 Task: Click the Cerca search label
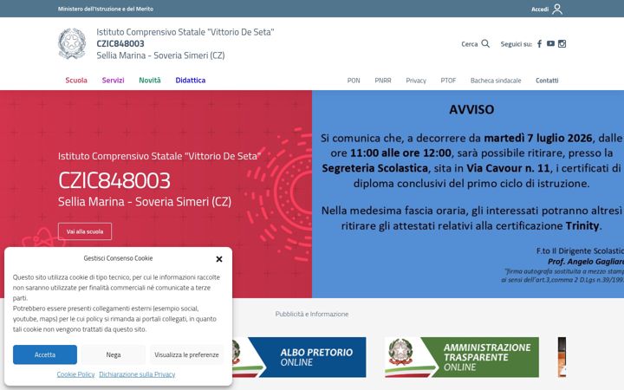point(469,44)
